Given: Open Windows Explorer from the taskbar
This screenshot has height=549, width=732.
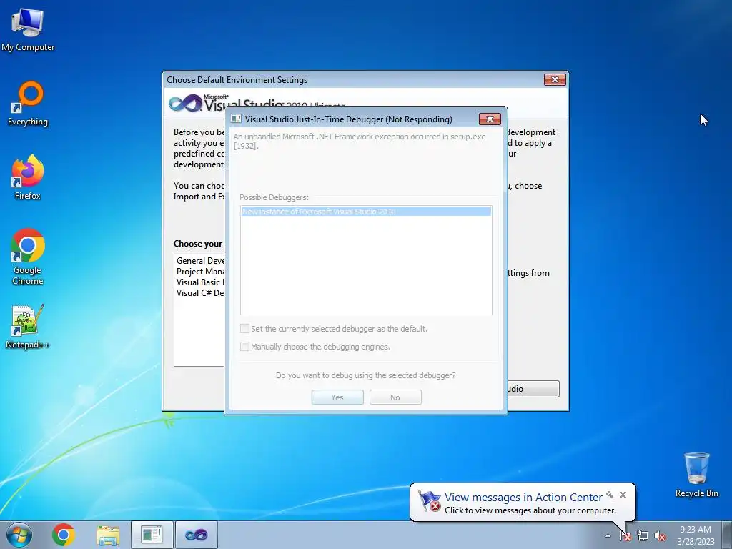Looking at the screenshot, I should 108,535.
